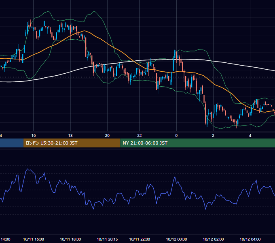Screen dimensions: 275x243
Task: Click the 10/12 00:00 date label
Action: tap(176, 239)
